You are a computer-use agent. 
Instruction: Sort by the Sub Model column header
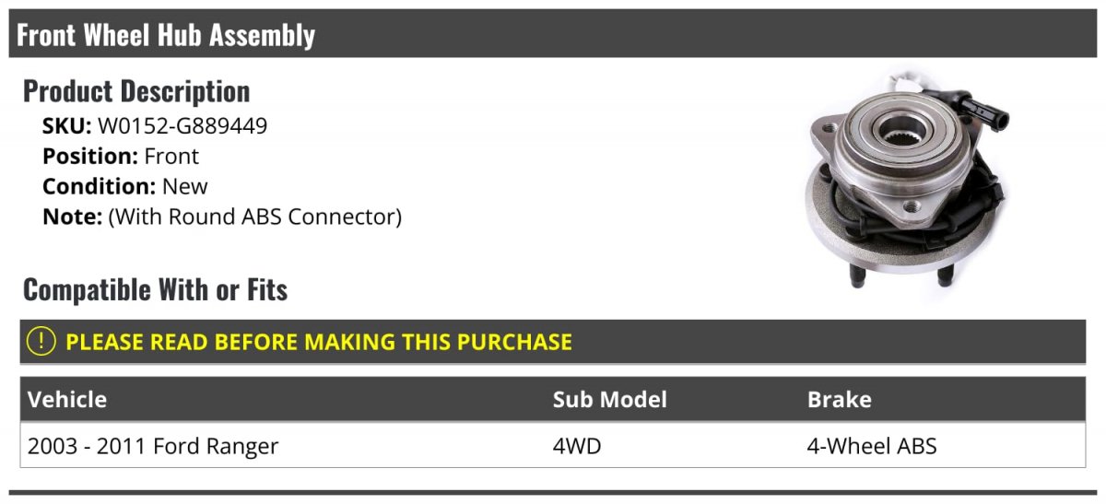point(609,400)
